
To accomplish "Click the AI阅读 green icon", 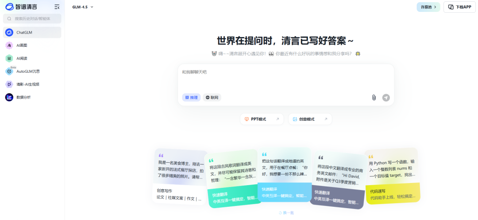I will [x=9, y=58].
